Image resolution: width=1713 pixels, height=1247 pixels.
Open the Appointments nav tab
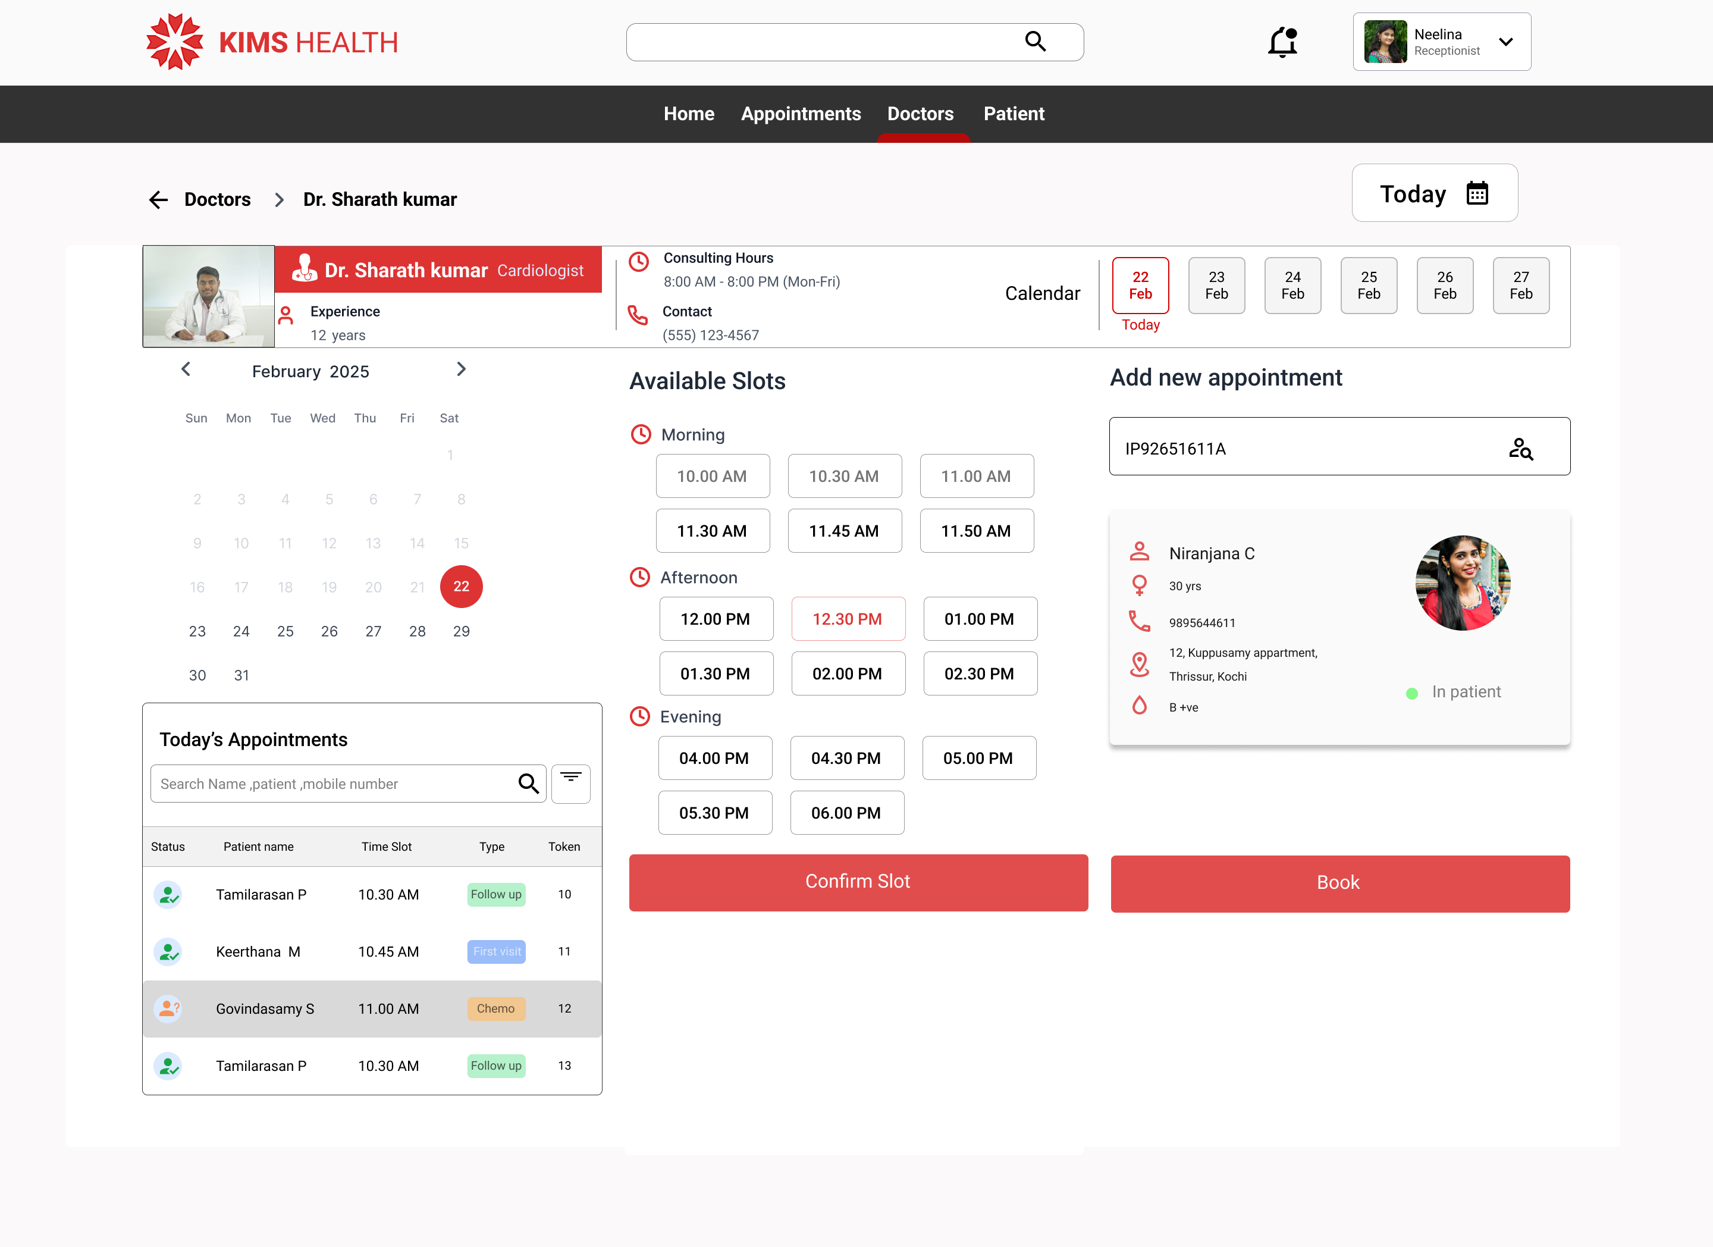tap(800, 113)
